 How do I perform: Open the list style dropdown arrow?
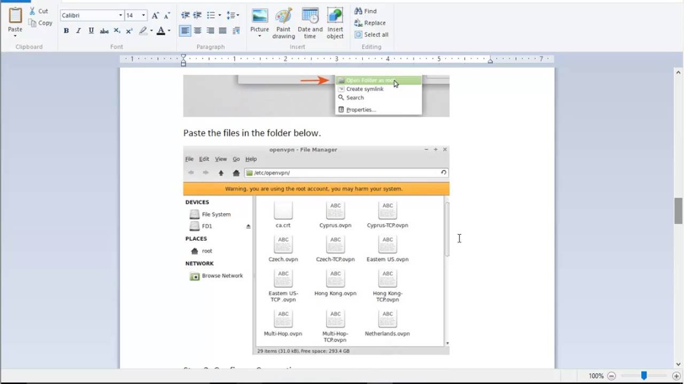[219, 15]
